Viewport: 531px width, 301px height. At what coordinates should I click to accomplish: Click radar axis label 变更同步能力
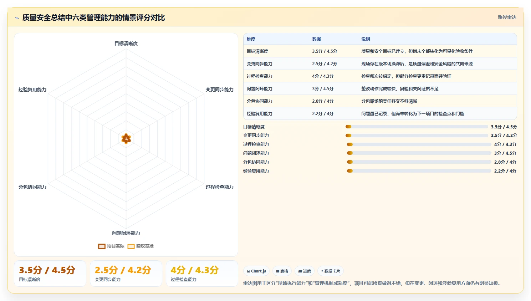(219, 90)
